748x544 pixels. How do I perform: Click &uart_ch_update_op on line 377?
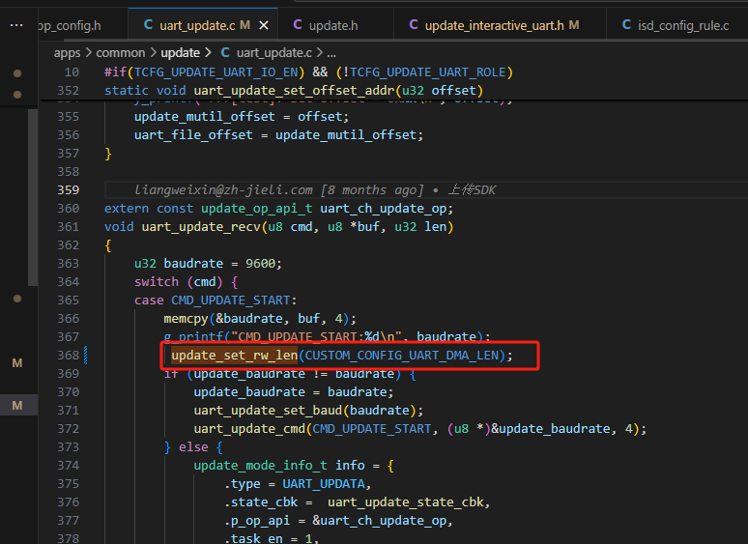(x=379, y=521)
